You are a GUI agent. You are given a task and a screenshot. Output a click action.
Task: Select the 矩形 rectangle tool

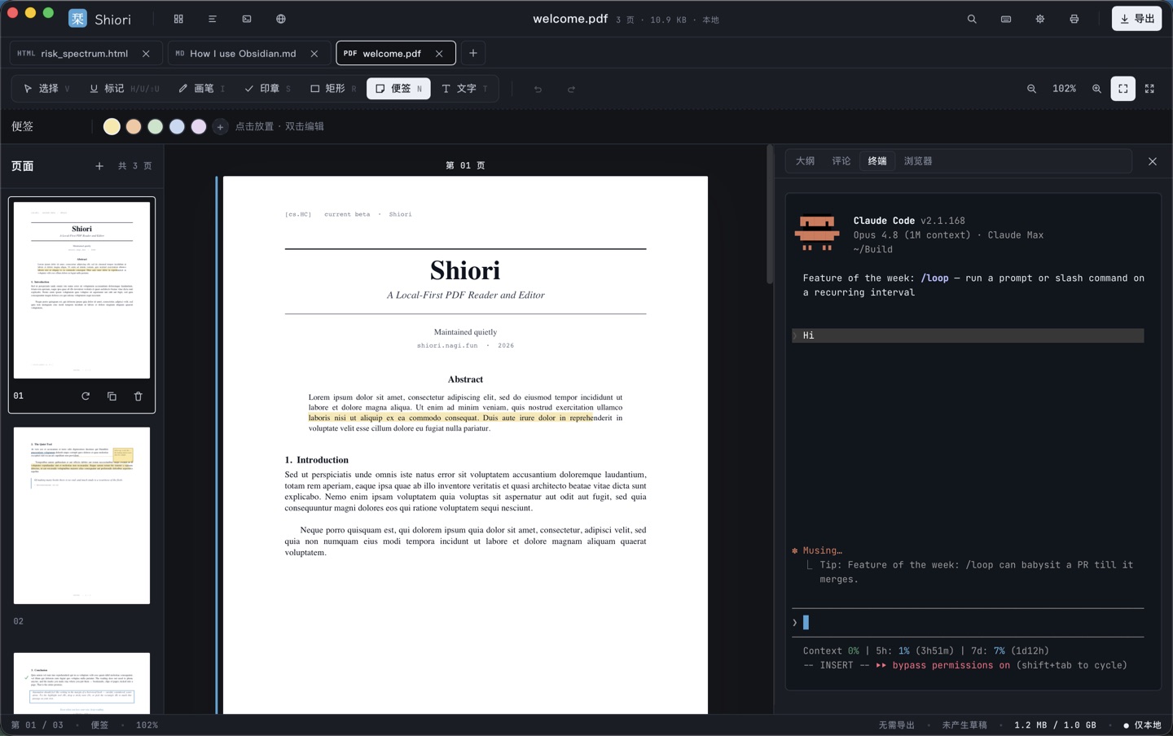[333, 89]
